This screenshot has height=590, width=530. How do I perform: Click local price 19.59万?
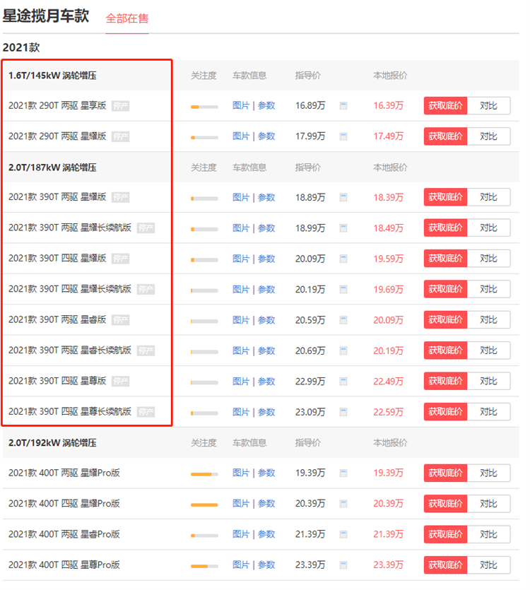pos(388,259)
